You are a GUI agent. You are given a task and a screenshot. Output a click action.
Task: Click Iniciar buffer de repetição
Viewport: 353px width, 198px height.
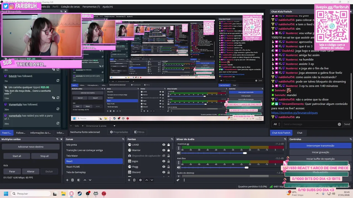(x=320, y=159)
